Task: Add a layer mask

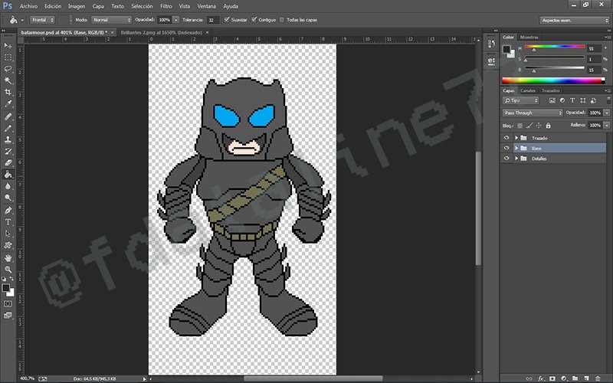Action: point(552,378)
